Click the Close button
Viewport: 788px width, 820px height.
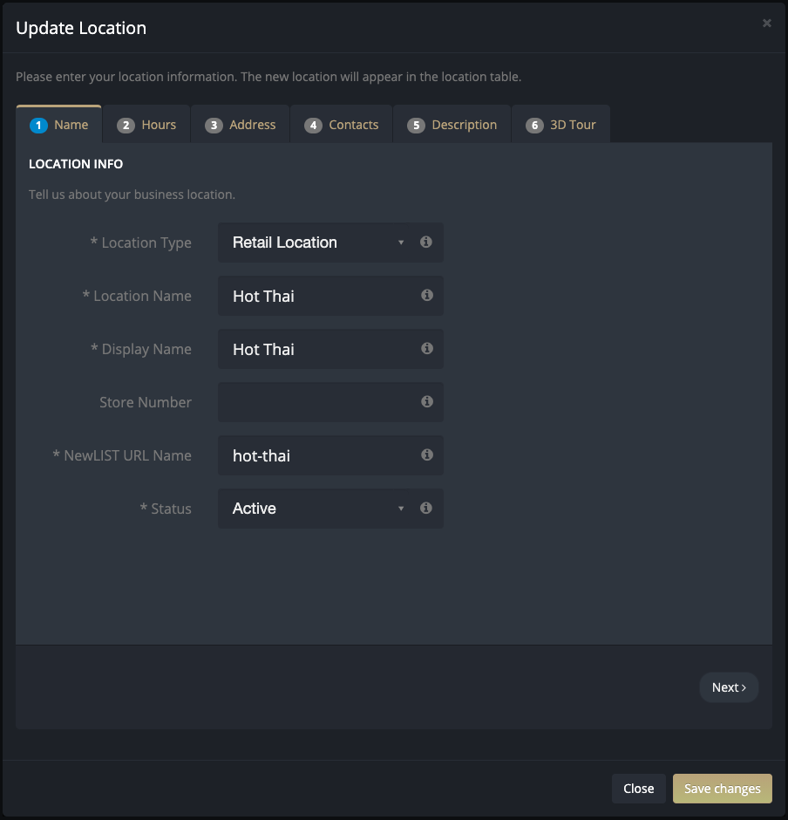639,789
